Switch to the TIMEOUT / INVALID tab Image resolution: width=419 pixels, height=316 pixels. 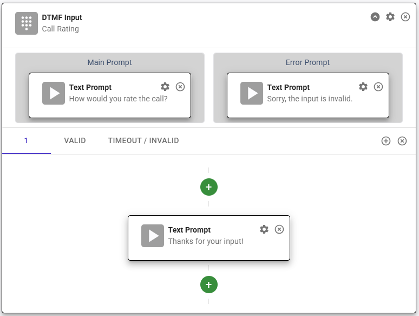coord(143,140)
